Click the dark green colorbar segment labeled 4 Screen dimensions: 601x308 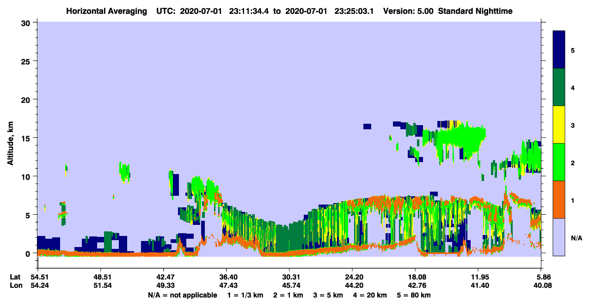point(559,87)
